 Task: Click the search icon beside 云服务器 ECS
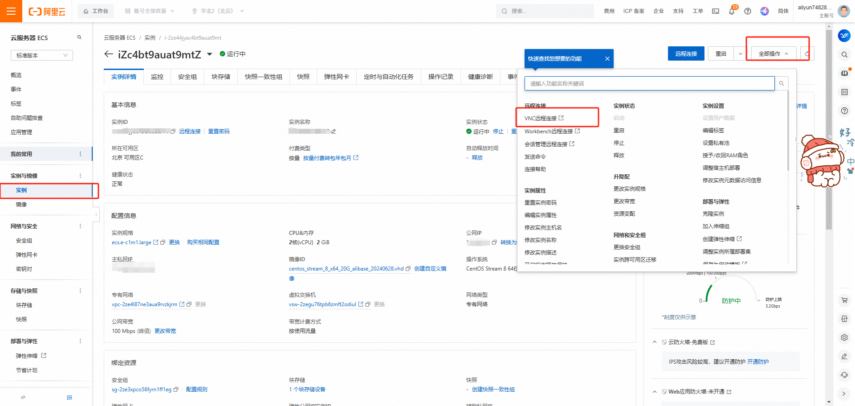coord(79,37)
